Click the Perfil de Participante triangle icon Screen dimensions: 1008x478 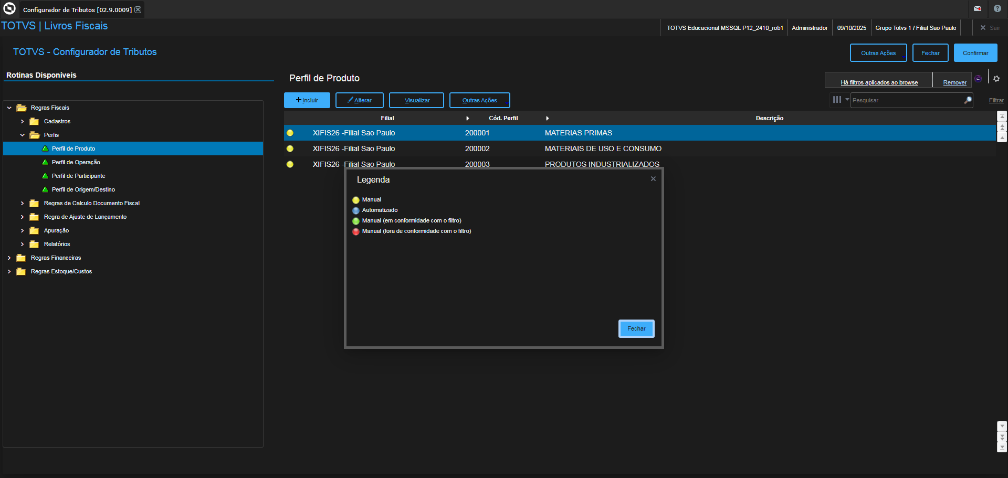pos(45,176)
